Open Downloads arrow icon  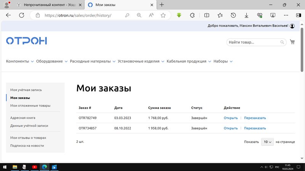tap(246, 15)
